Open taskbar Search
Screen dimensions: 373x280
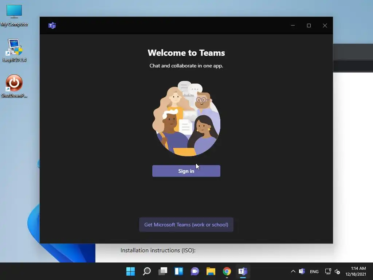tap(146, 271)
